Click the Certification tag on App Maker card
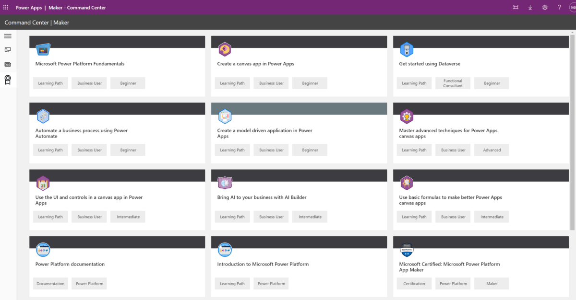The width and height of the screenshot is (576, 300). (414, 283)
